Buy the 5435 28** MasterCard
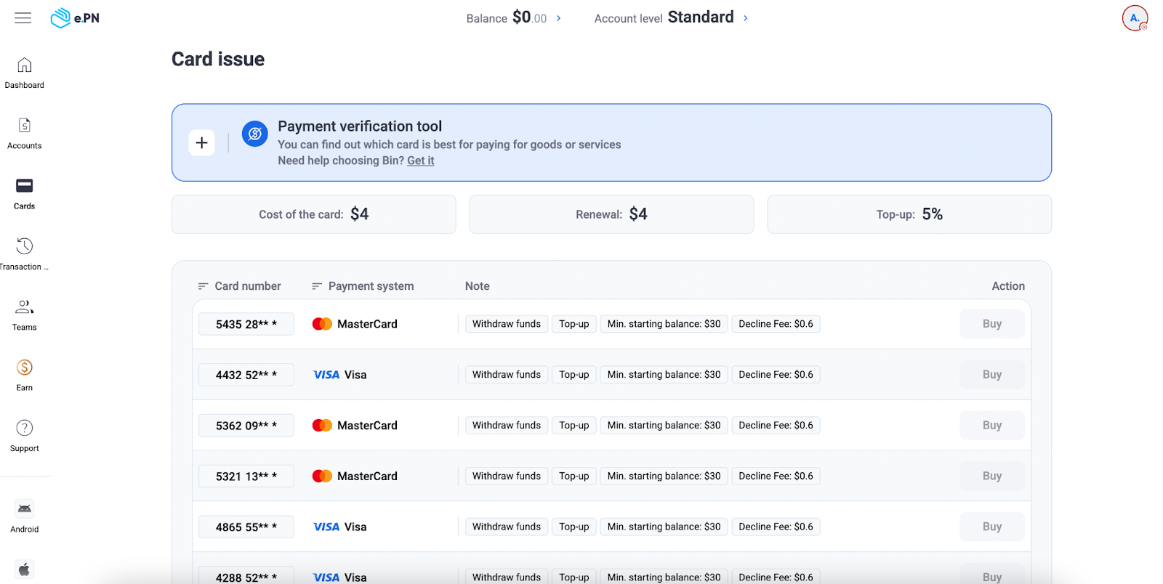 991,324
